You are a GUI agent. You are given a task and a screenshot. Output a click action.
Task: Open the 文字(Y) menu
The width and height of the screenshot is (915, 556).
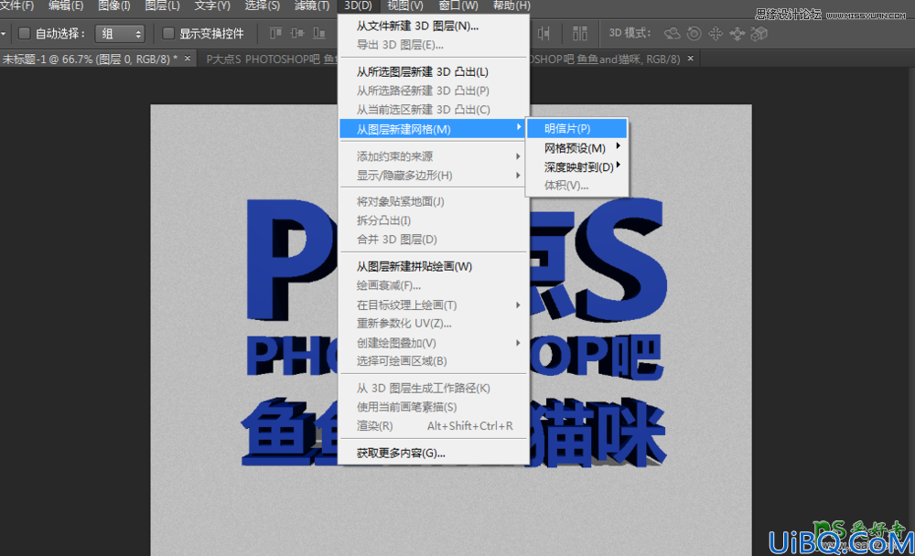pos(212,5)
